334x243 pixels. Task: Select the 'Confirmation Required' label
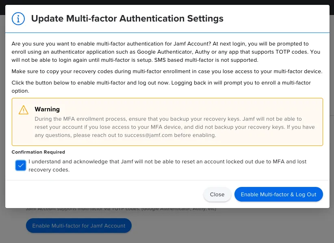(38, 152)
